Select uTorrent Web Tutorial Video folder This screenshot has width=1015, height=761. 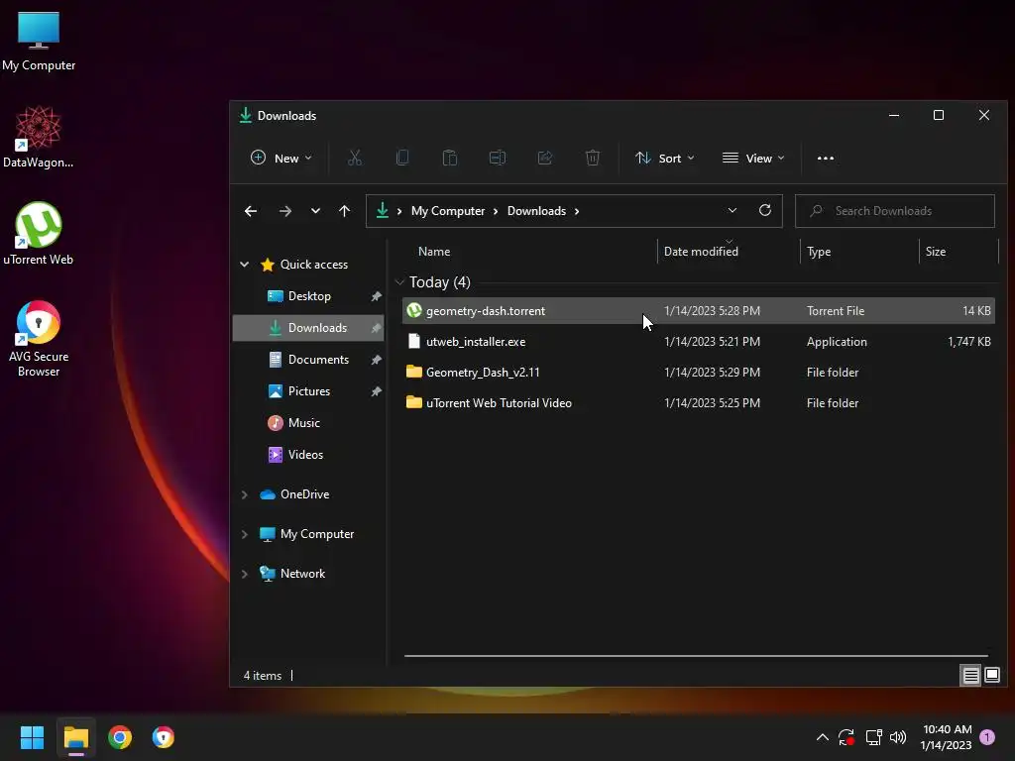pos(699,403)
